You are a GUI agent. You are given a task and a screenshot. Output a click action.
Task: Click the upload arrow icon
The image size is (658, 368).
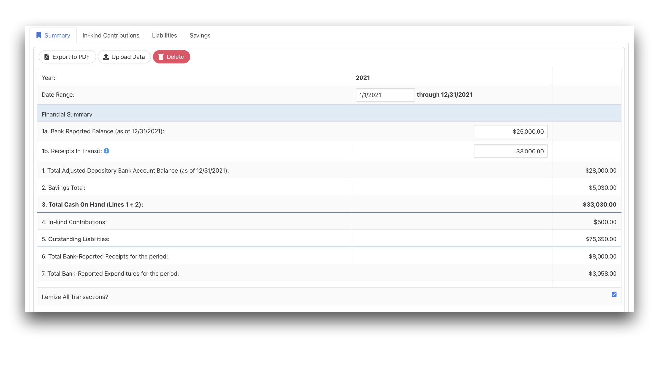coord(106,57)
